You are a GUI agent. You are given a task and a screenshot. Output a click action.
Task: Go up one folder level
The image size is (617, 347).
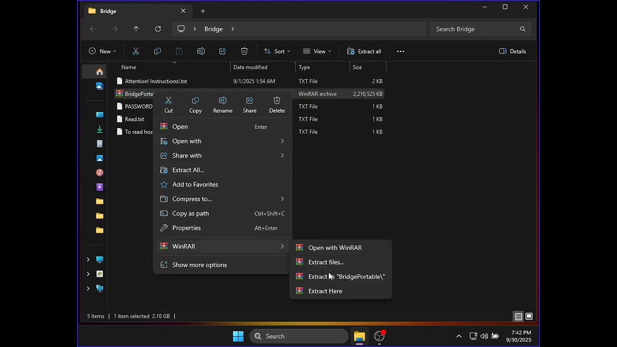coord(136,29)
